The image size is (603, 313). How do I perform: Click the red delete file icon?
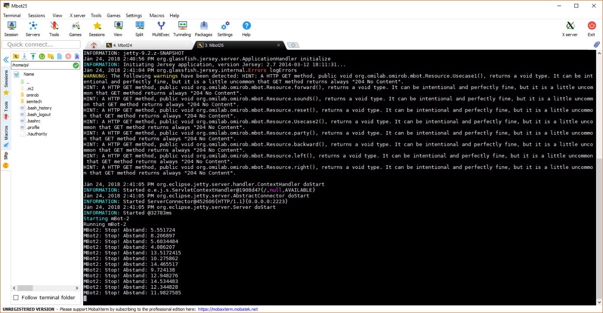pos(68,56)
